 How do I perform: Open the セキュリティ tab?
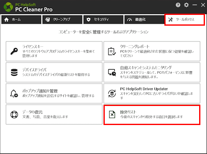(103, 19)
